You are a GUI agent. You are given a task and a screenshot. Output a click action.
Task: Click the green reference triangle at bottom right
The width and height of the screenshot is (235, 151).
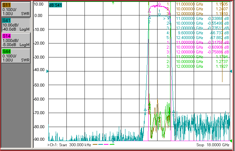pyautogui.click(x=231, y=141)
